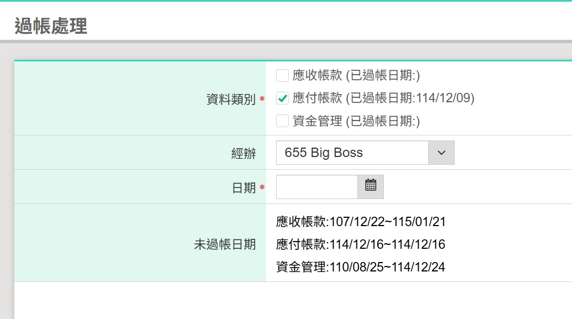The image size is (572, 319).
Task: Click the red asterisk beside 日期
Action: (x=262, y=187)
